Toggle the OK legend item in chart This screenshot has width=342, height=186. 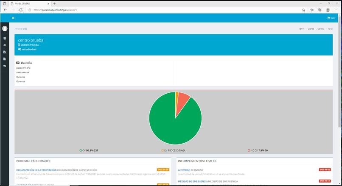[89, 150]
